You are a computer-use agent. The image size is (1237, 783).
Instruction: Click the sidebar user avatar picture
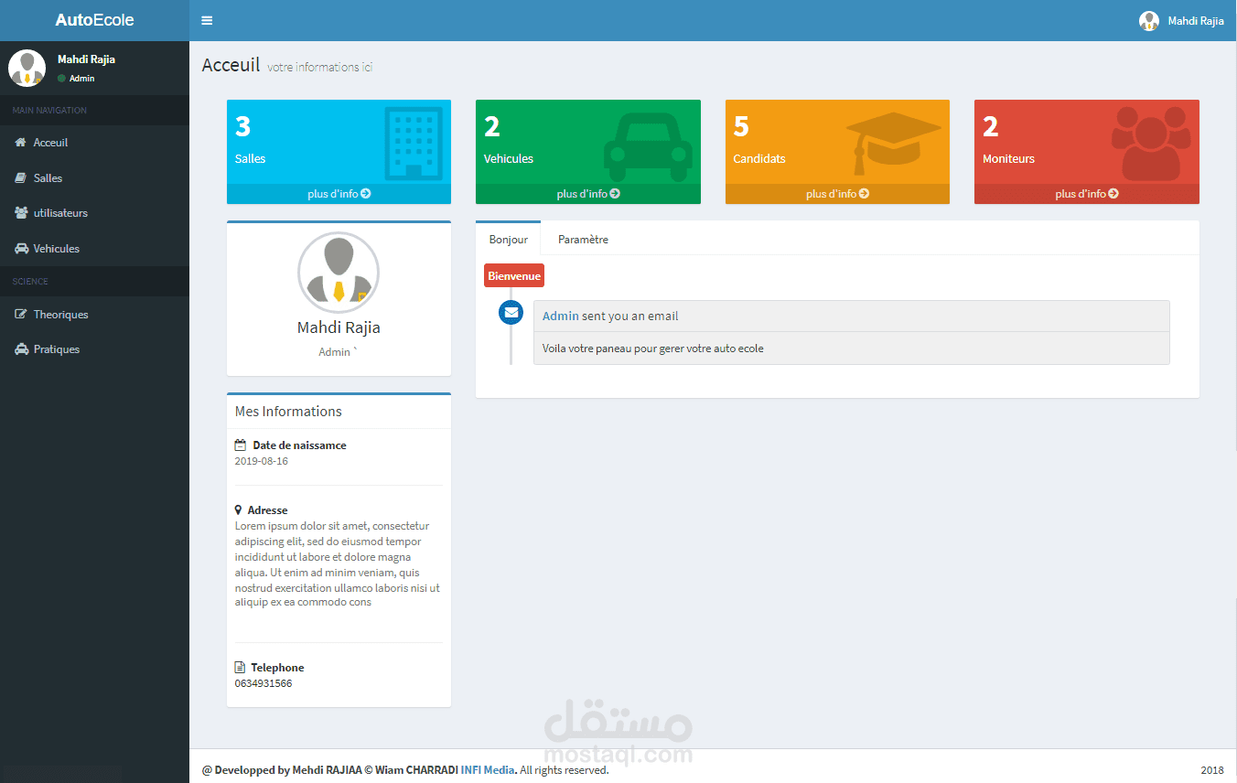coord(27,69)
